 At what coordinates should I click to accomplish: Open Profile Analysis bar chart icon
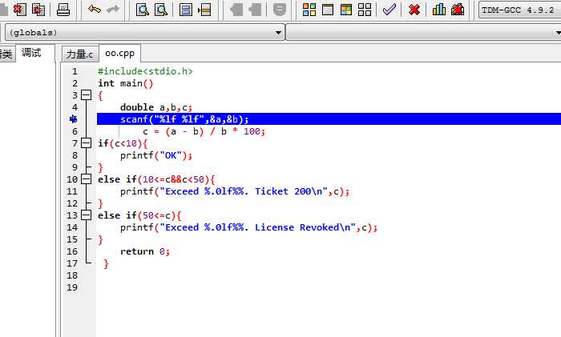[x=439, y=10]
